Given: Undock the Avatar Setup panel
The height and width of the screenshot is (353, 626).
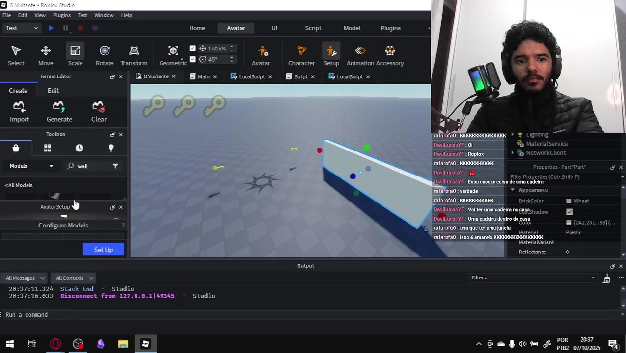Looking at the screenshot, I should coord(113,207).
